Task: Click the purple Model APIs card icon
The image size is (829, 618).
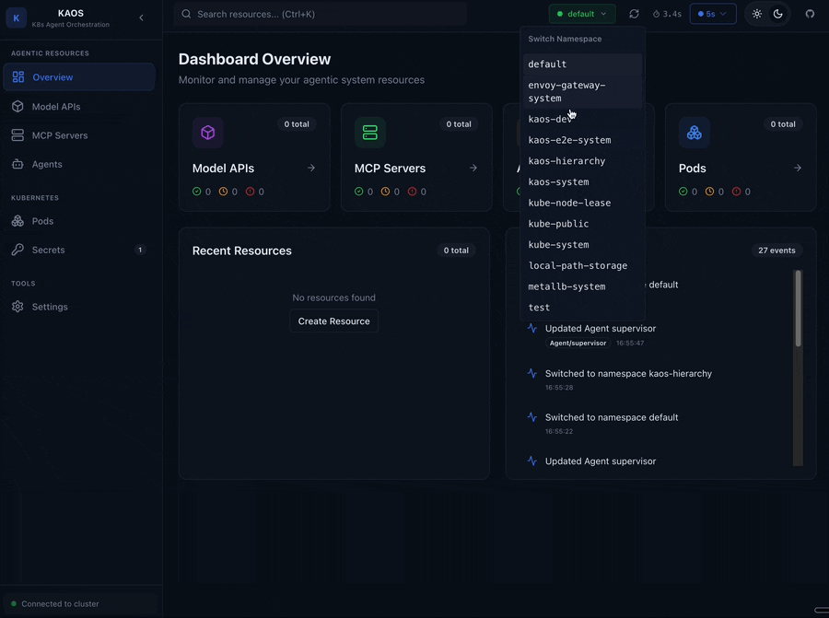Action: pyautogui.click(x=207, y=133)
